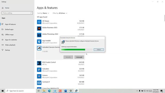The width and height of the screenshot is (165, 93).
Task: Open Default apps settings
Action: (9, 29)
